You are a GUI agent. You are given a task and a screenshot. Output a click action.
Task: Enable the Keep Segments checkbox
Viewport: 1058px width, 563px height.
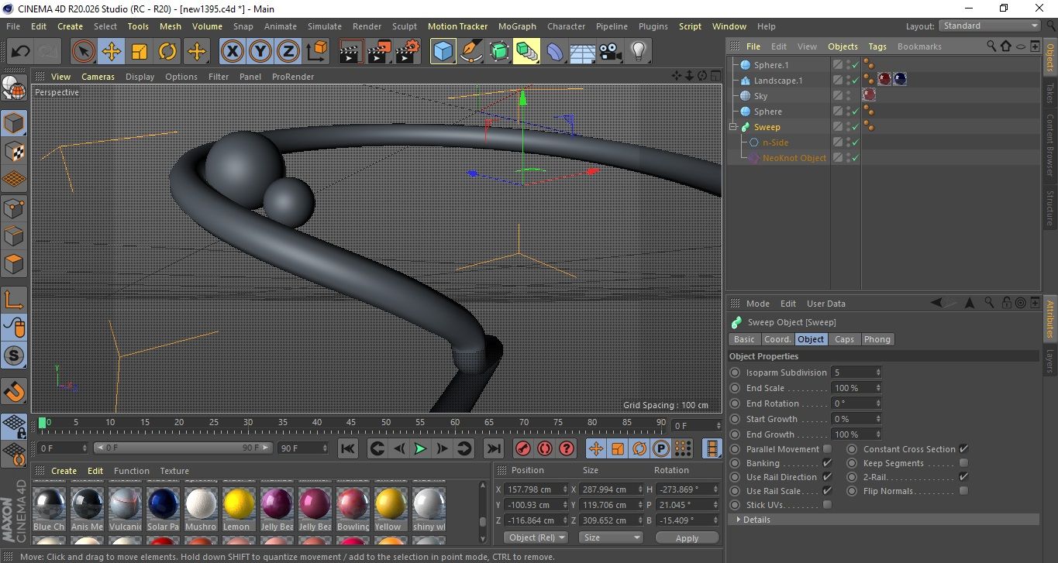(x=963, y=463)
